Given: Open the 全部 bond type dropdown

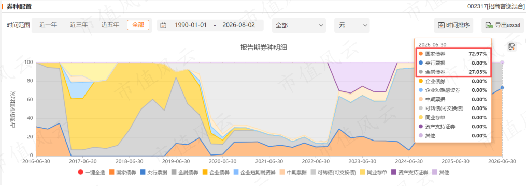Looking at the screenshot, I should [299, 25].
